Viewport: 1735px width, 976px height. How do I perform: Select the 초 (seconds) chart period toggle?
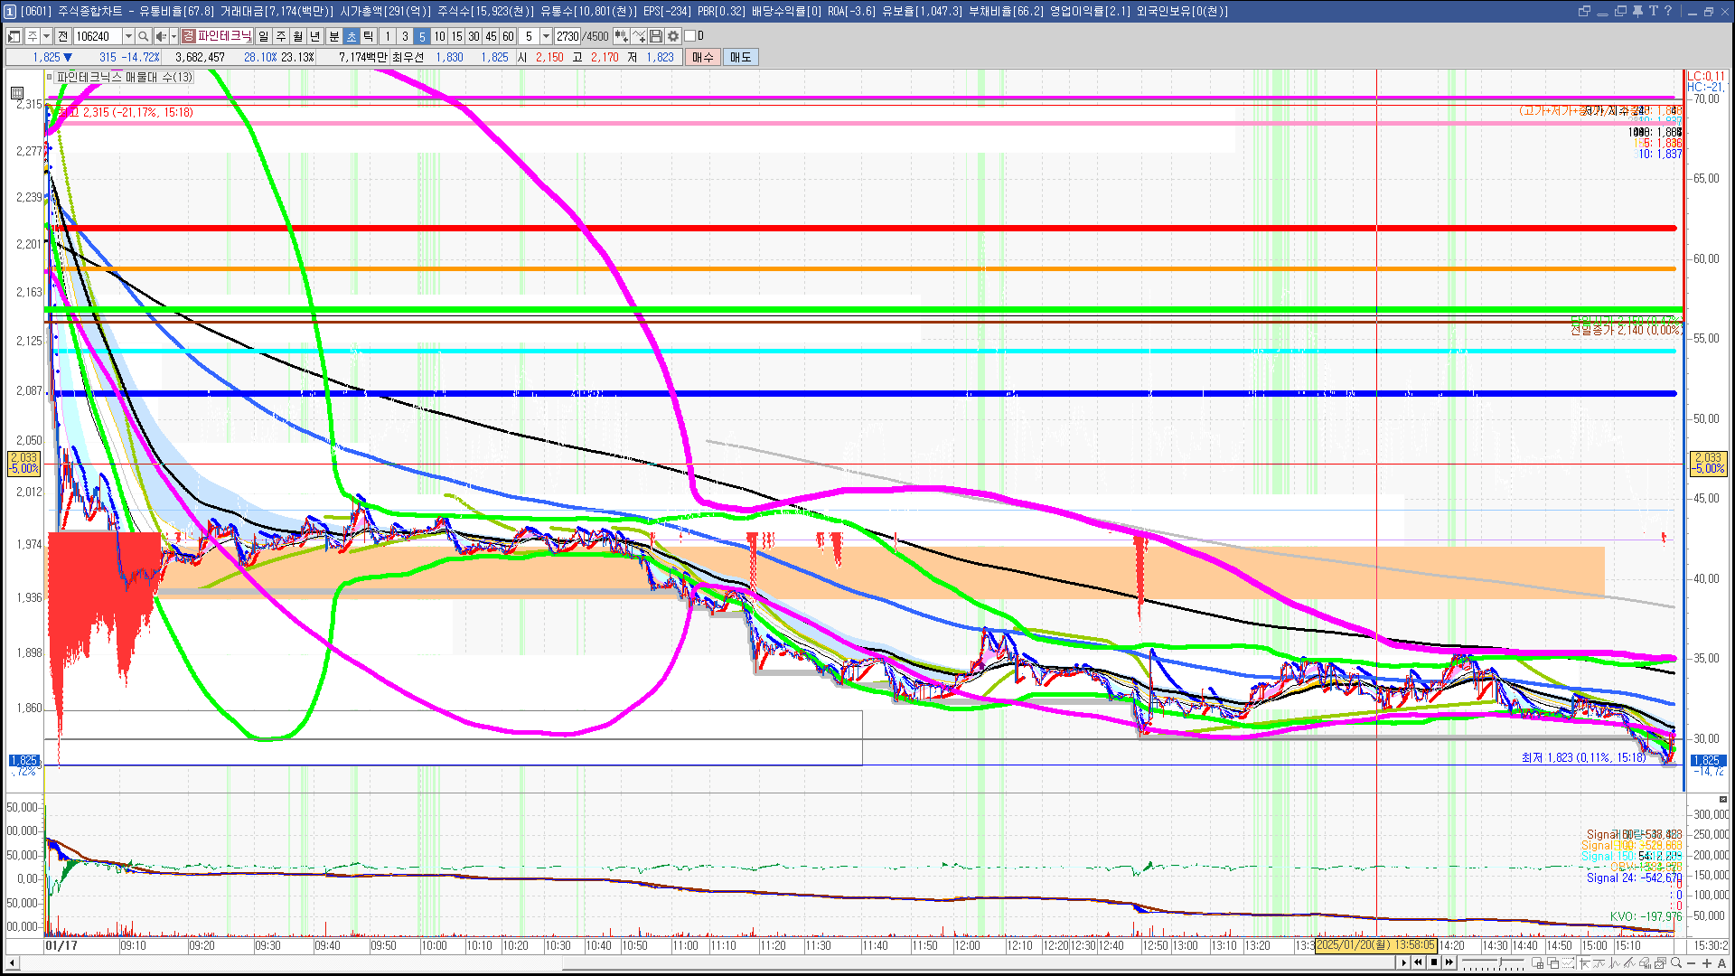352,36
